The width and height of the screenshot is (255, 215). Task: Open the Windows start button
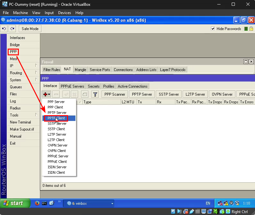(15, 203)
